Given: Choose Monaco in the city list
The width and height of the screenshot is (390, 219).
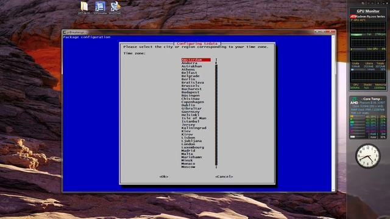Looking at the screenshot, I should [x=188, y=164].
